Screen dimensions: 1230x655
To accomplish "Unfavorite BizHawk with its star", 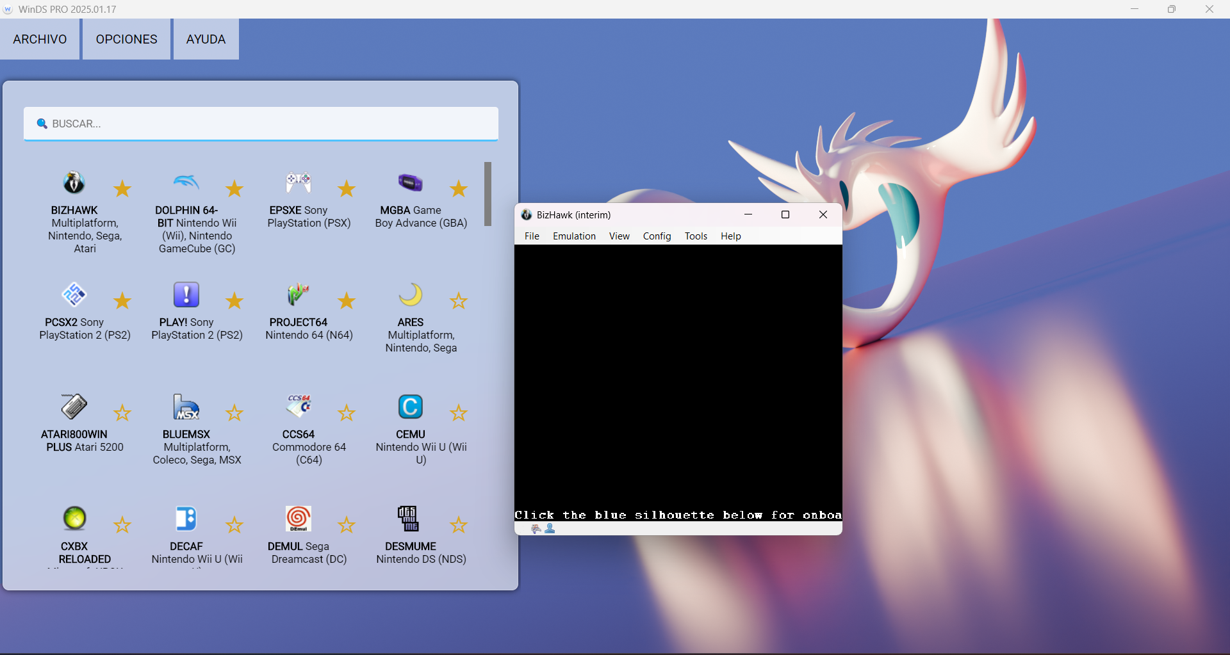I will 122,189.
